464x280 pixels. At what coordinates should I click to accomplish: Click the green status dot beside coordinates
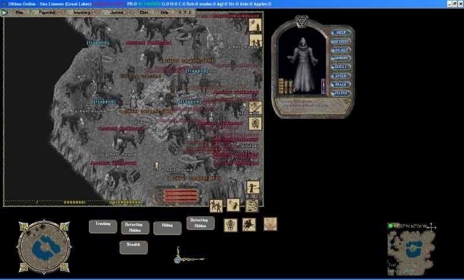coord(391,226)
